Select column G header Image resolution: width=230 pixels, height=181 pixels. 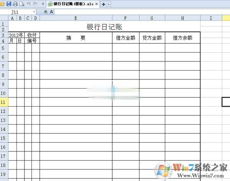(x=152, y=18)
